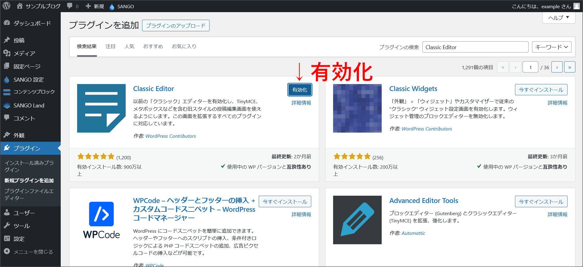Click 有効化 button for Classic Editor
Image resolution: width=583 pixels, height=267 pixels.
tap(299, 90)
